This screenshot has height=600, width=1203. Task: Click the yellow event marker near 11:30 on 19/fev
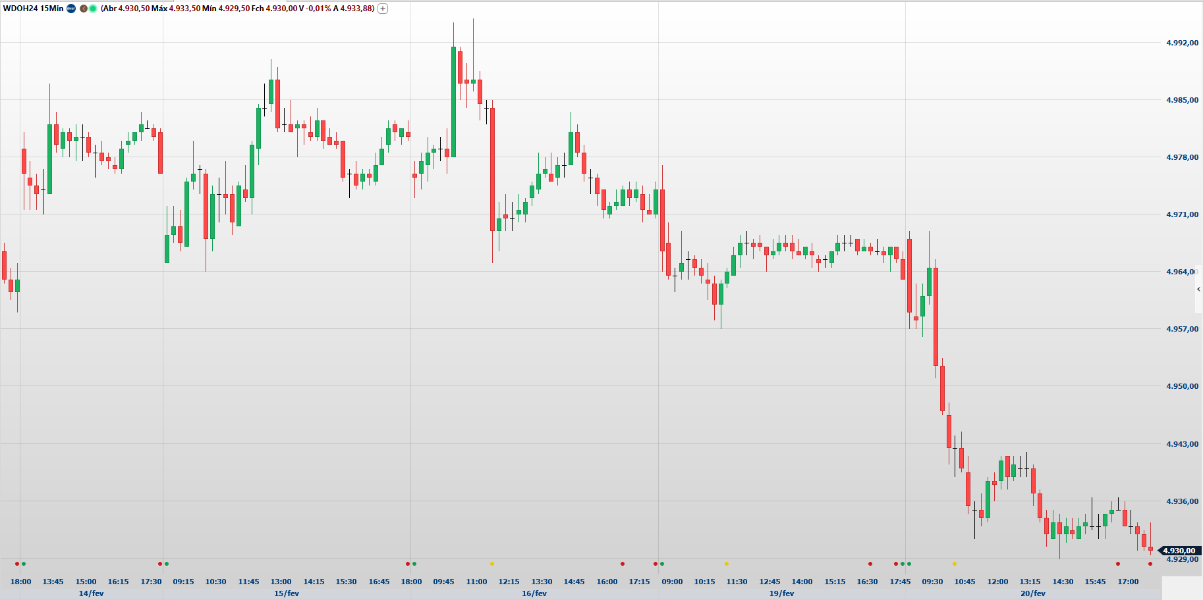(727, 564)
